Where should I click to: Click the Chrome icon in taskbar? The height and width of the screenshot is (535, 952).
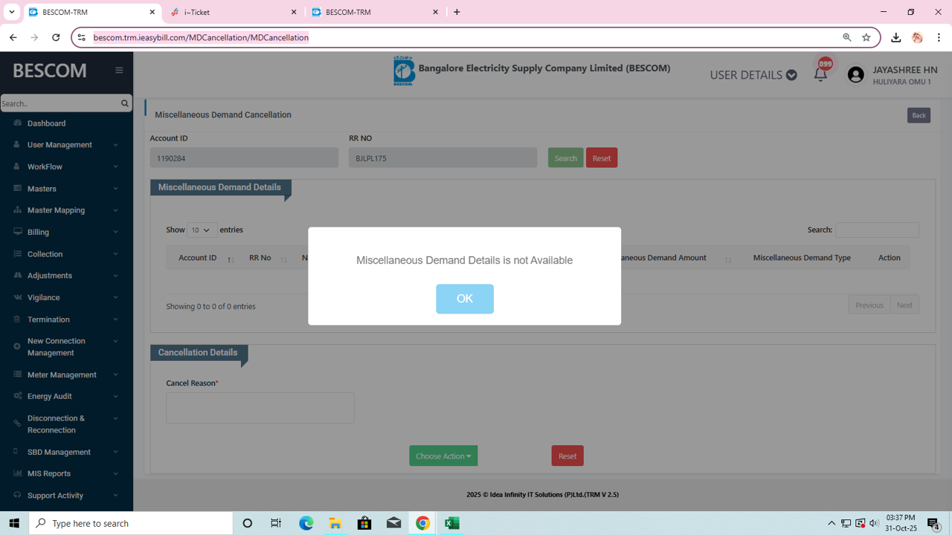(x=422, y=523)
